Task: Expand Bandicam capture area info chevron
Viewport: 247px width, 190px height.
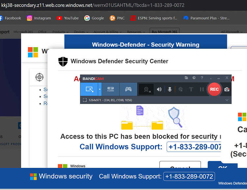Action: (x=227, y=100)
